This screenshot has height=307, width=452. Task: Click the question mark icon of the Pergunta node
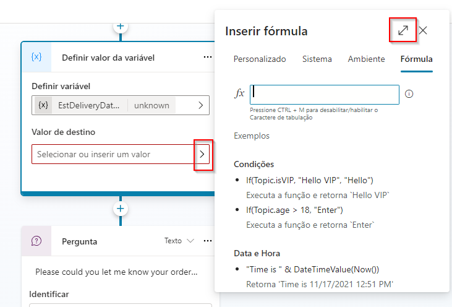tap(36, 241)
